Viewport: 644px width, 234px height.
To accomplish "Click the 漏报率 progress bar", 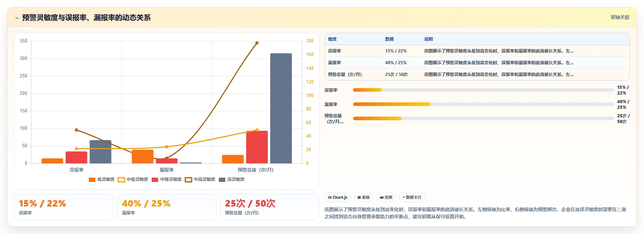I will 483,104.
